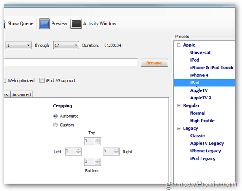The image size is (242, 191).
Task: Increase the Right crop value
Action: point(116,150)
